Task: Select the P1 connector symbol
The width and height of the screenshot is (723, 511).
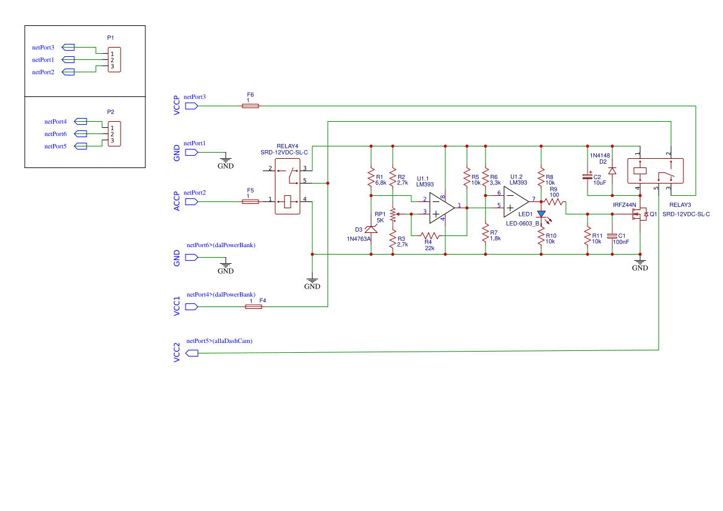Action: tap(114, 59)
